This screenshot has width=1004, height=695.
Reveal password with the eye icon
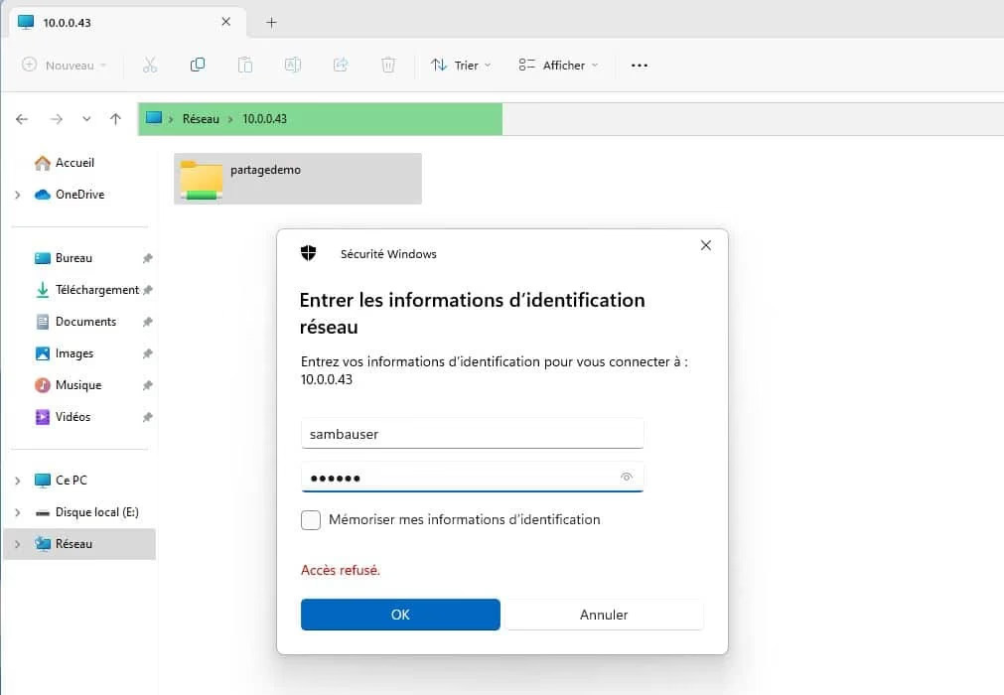[x=627, y=478]
